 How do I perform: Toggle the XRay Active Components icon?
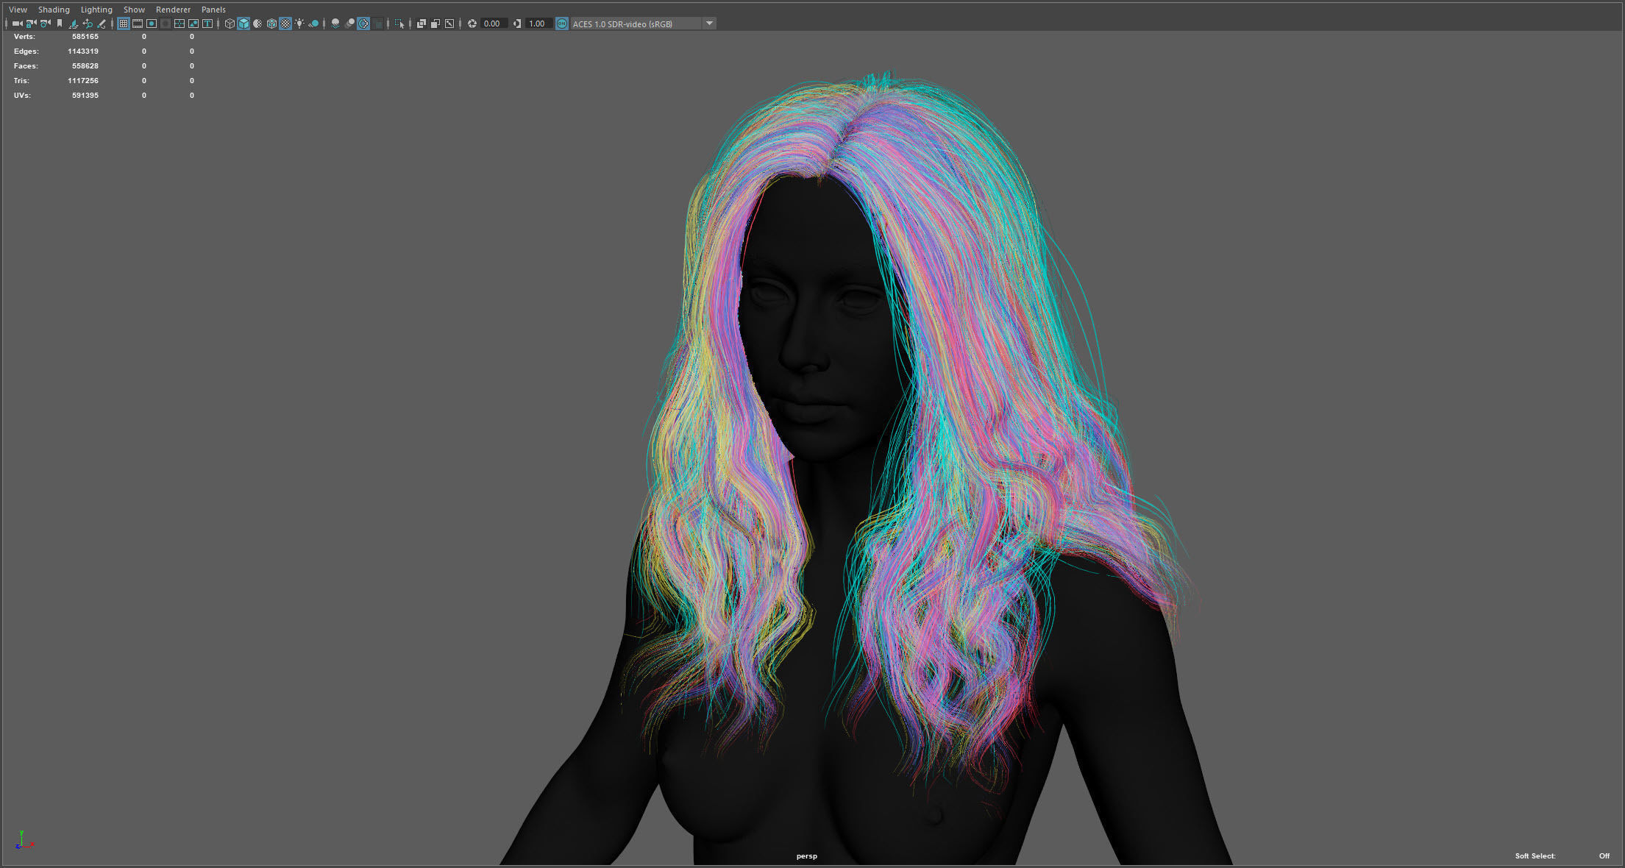pos(435,24)
